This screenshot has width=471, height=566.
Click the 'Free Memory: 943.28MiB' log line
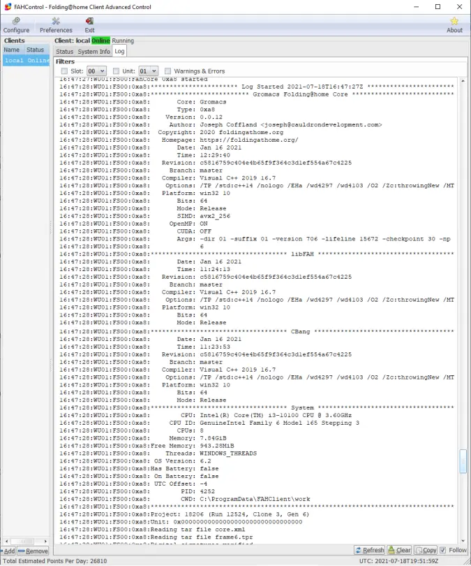coord(147,445)
